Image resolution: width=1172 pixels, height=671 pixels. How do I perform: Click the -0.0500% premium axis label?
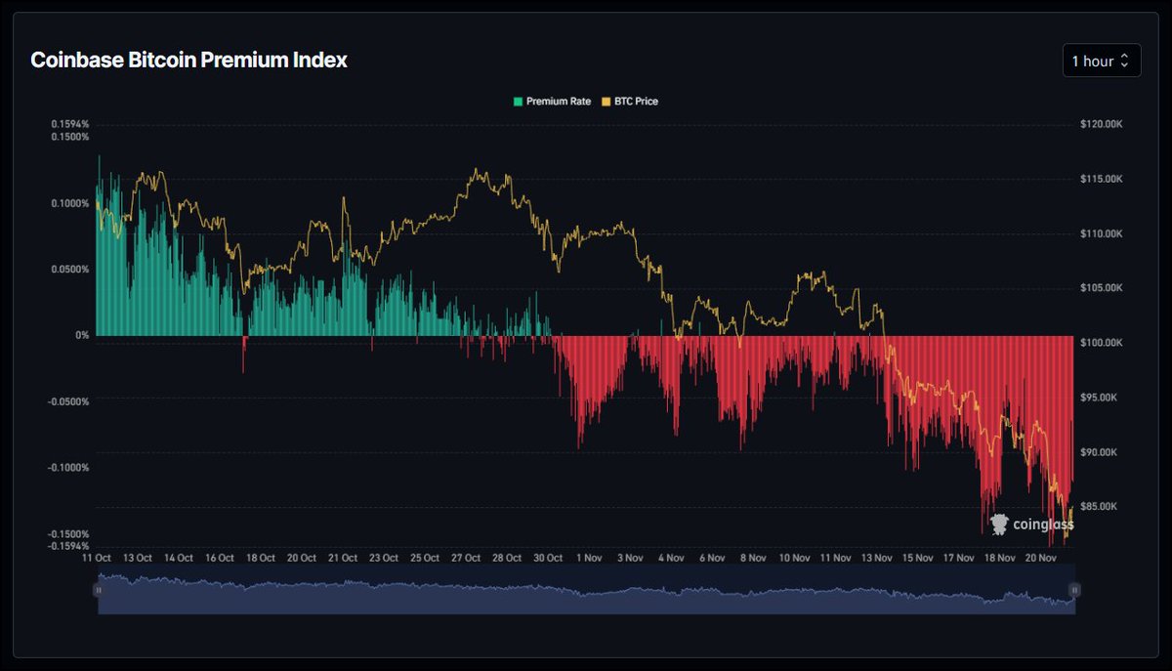click(67, 401)
